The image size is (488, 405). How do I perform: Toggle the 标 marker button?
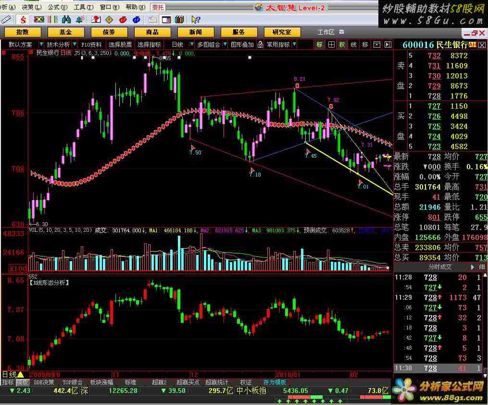point(319,45)
